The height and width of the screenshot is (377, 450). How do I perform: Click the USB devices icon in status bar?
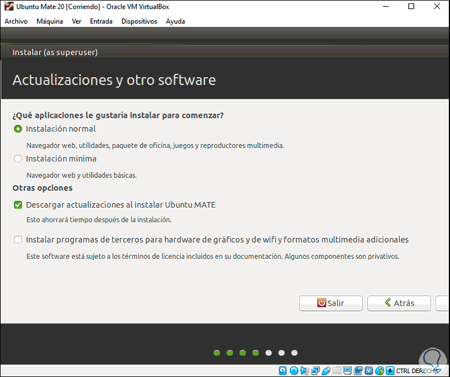326,371
